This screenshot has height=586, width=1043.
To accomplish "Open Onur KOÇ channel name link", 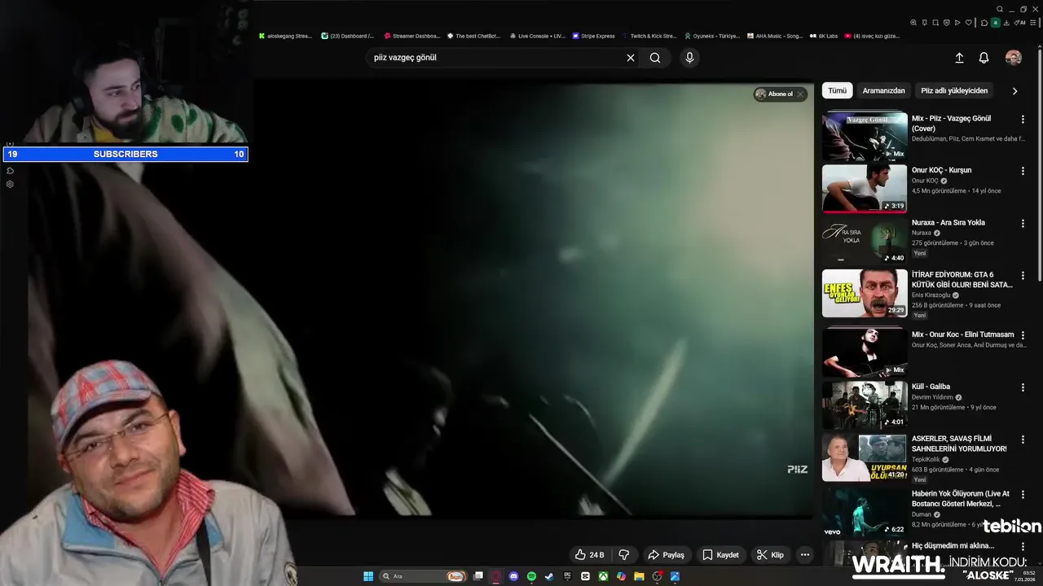I will 925,181.
